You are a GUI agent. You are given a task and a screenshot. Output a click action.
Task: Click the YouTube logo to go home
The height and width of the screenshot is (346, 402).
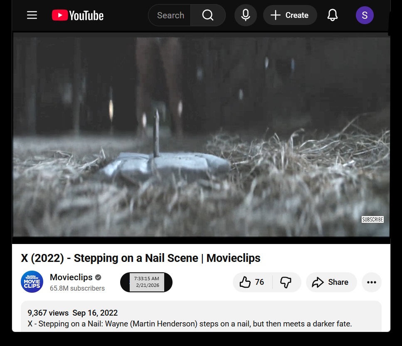coord(78,15)
